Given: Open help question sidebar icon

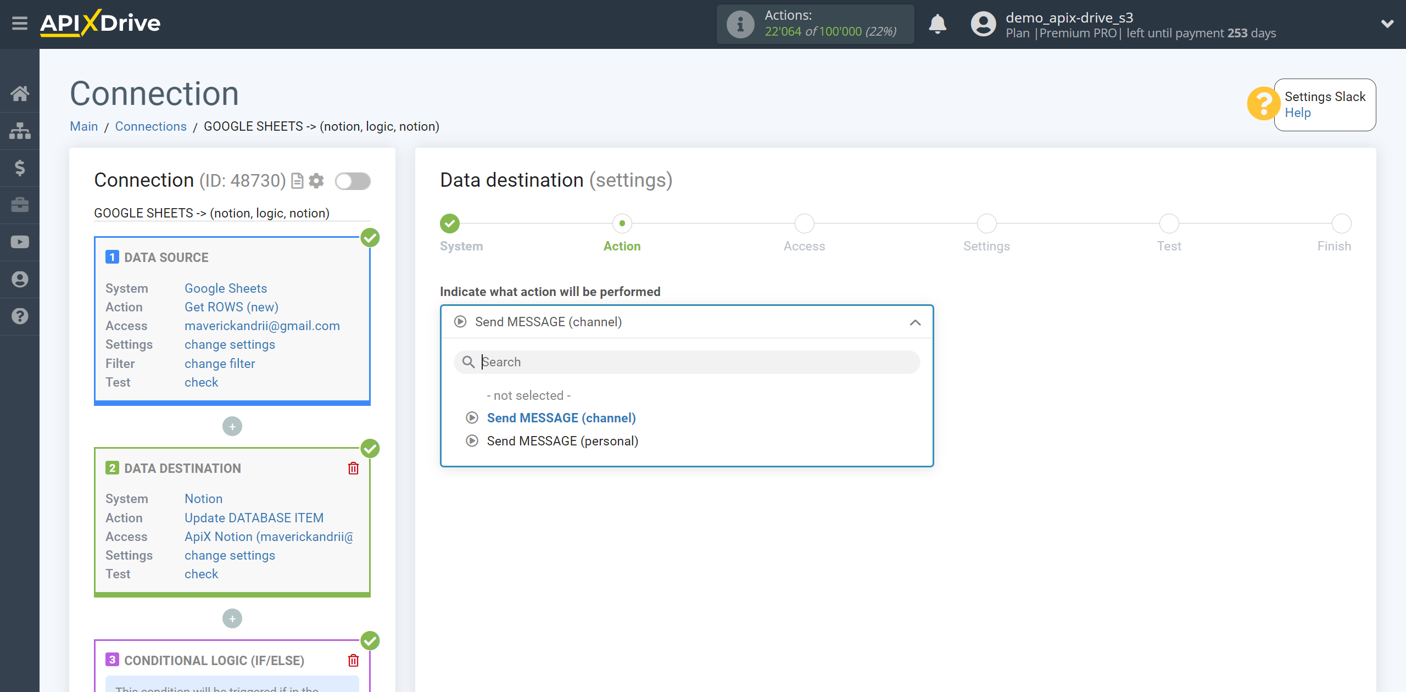Looking at the screenshot, I should (x=20, y=316).
